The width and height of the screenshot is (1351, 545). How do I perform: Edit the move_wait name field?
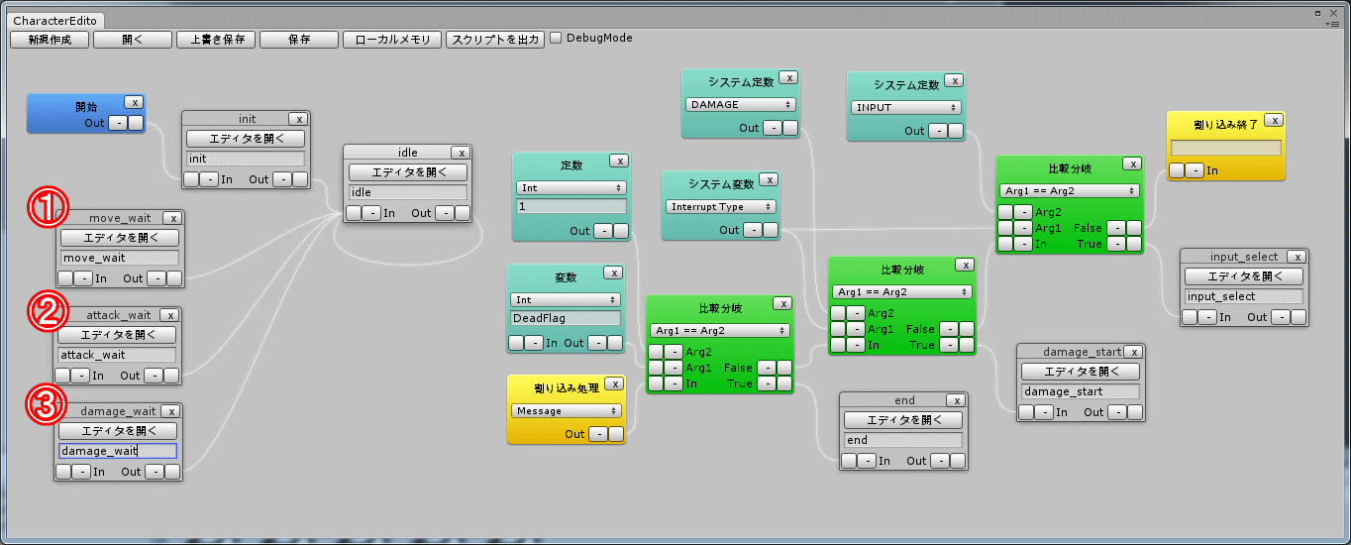(x=119, y=258)
